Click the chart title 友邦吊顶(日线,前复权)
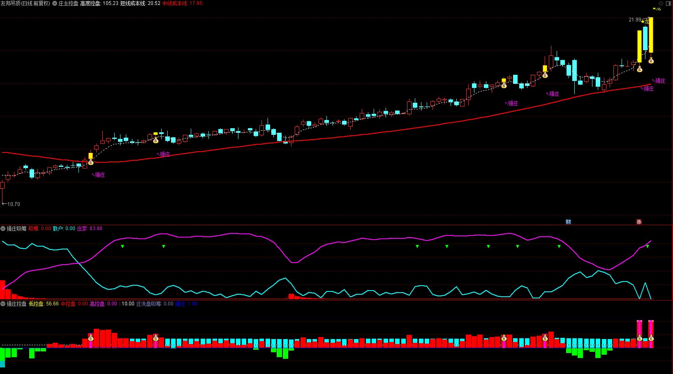 coord(25,3)
